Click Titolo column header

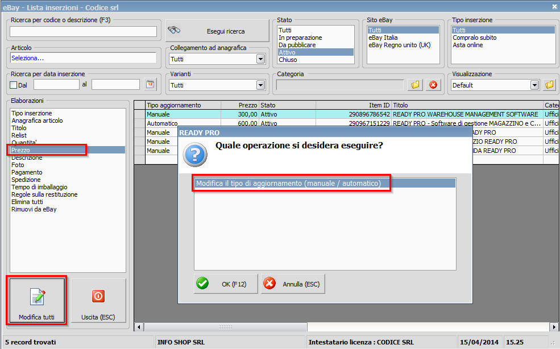click(x=467, y=105)
